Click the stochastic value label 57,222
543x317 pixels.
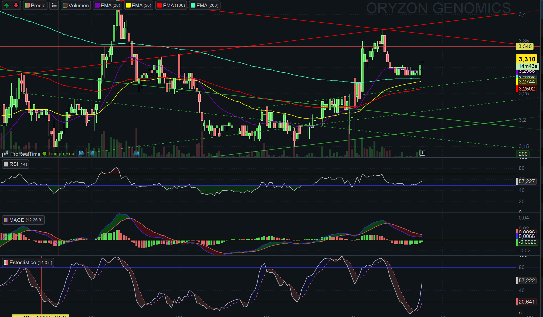(527, 280)
